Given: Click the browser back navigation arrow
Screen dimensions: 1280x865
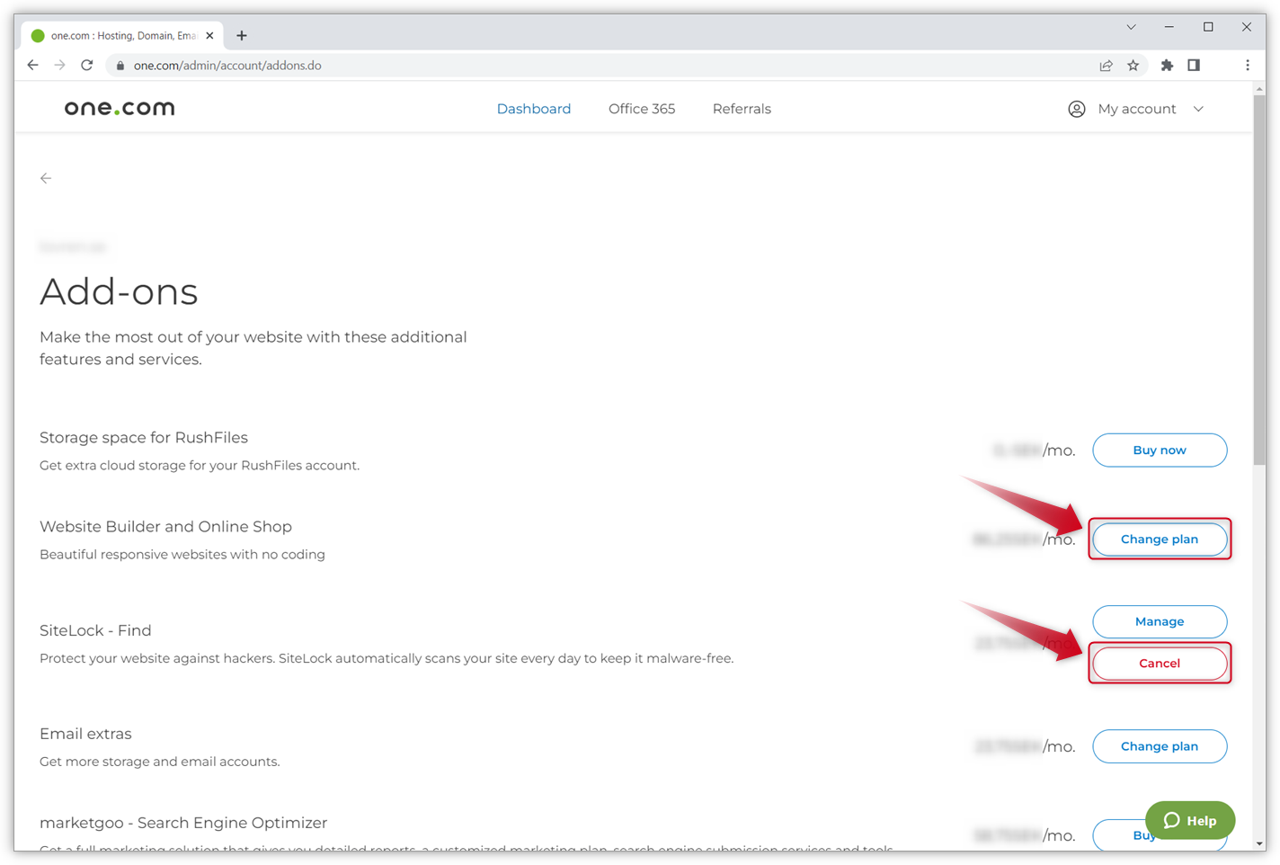Looking at the screenshot, I should point(33,65).
